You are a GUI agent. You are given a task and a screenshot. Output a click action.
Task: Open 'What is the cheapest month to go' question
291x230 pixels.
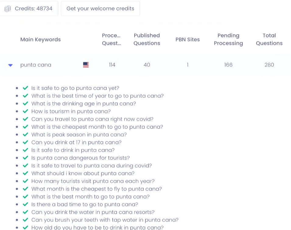point(97,127)
